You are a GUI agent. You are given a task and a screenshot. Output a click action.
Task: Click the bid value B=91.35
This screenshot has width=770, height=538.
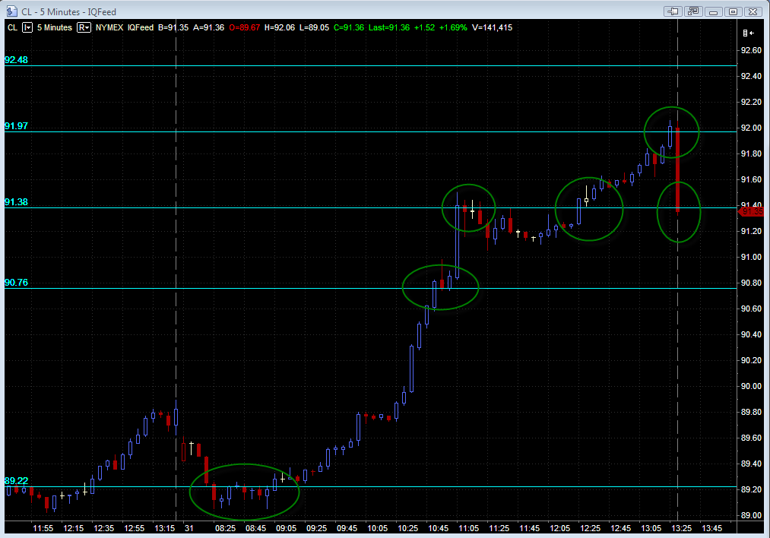tap(173, 27)
